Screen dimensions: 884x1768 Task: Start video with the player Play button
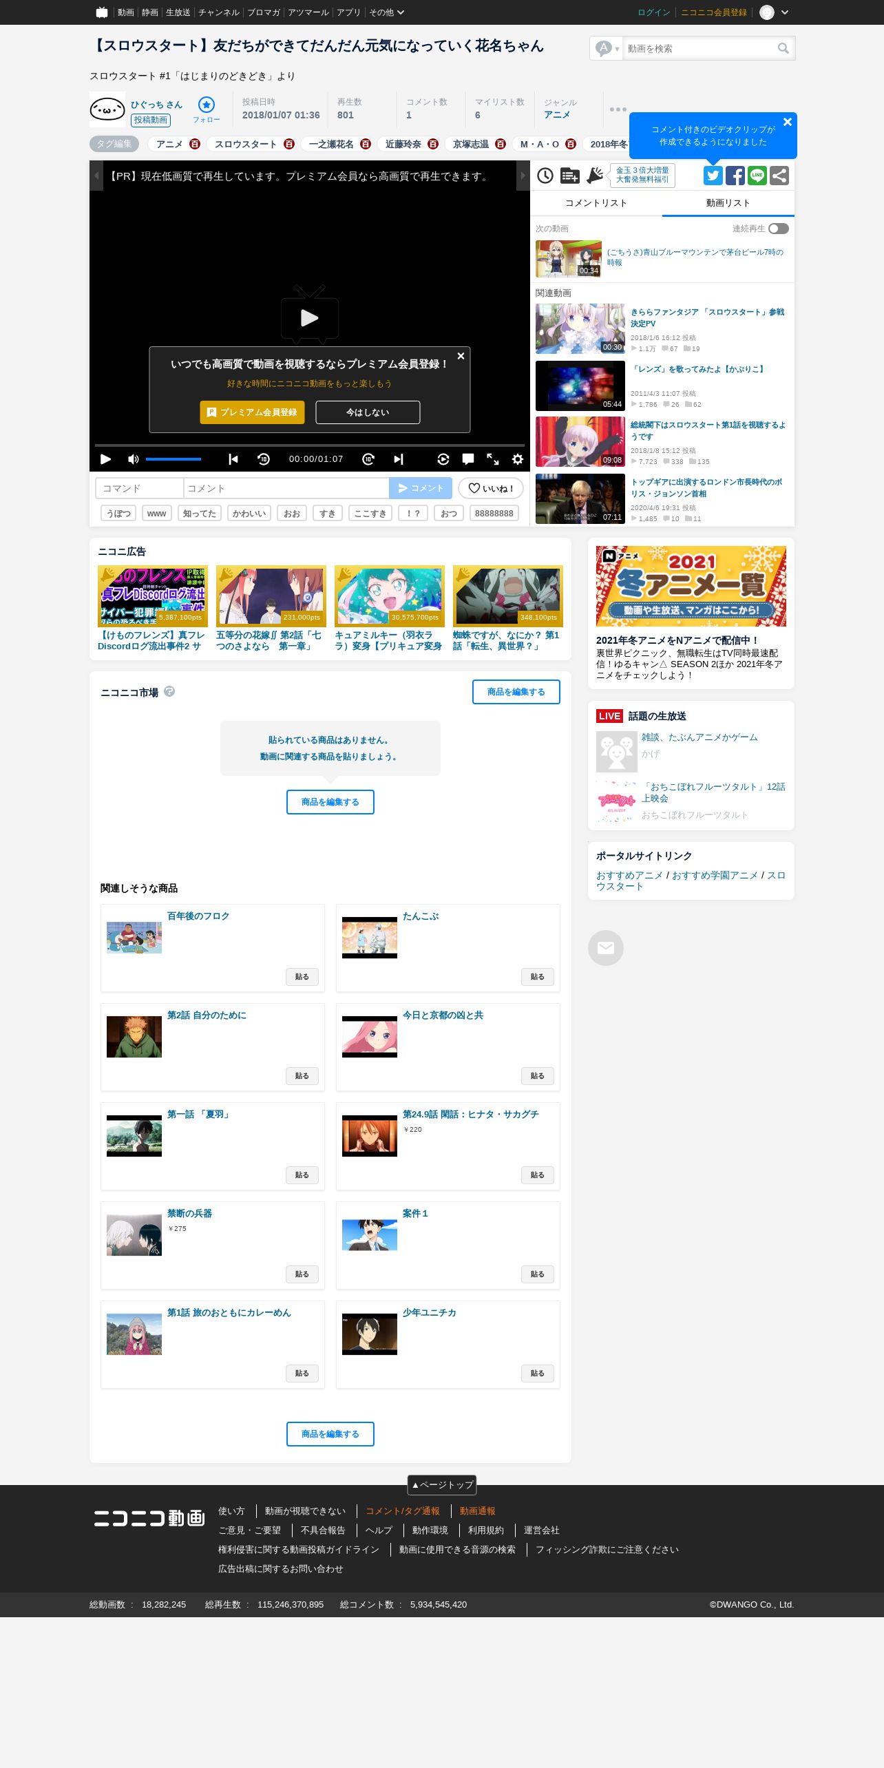coord(106,459)
